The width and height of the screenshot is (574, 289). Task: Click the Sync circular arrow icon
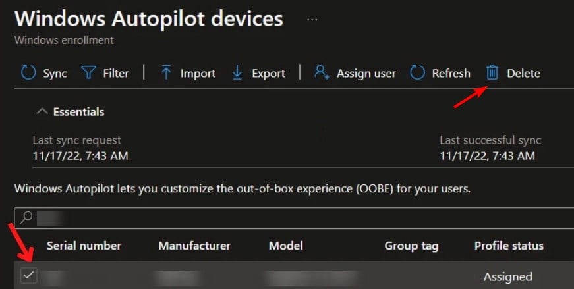coord(28,73)
